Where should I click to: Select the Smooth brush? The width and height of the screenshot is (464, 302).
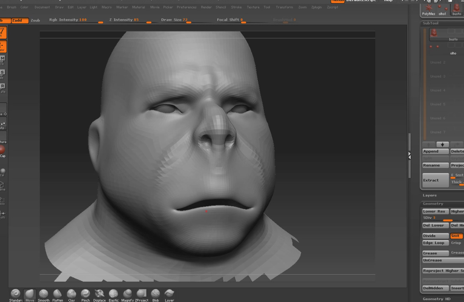[x=43, y=294]
